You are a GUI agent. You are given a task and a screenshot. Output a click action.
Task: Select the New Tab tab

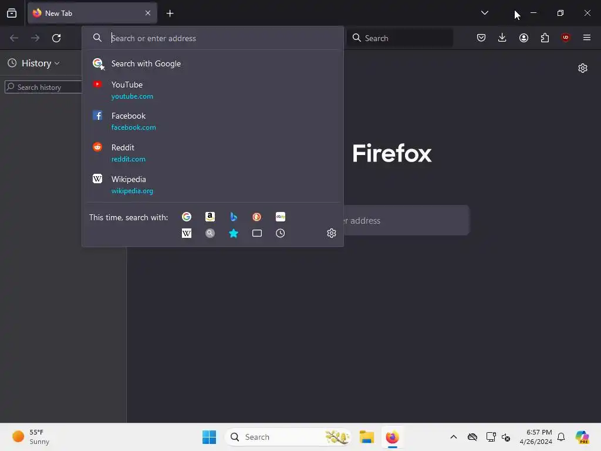pos(92,14)
